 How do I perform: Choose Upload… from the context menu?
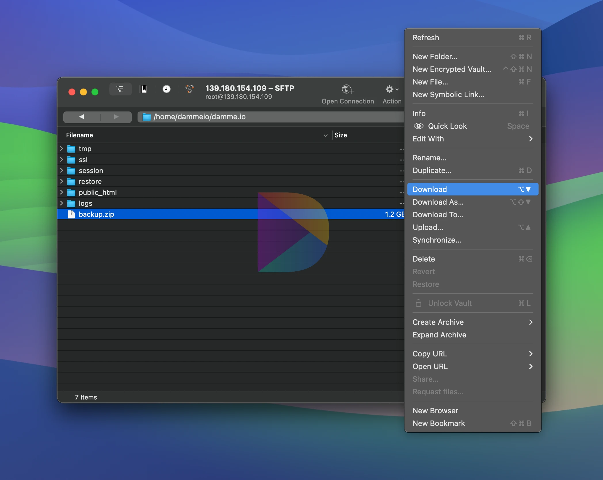(473, 227)
